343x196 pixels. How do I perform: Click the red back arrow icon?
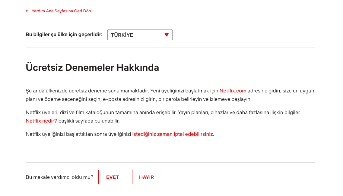coord(27,11)
